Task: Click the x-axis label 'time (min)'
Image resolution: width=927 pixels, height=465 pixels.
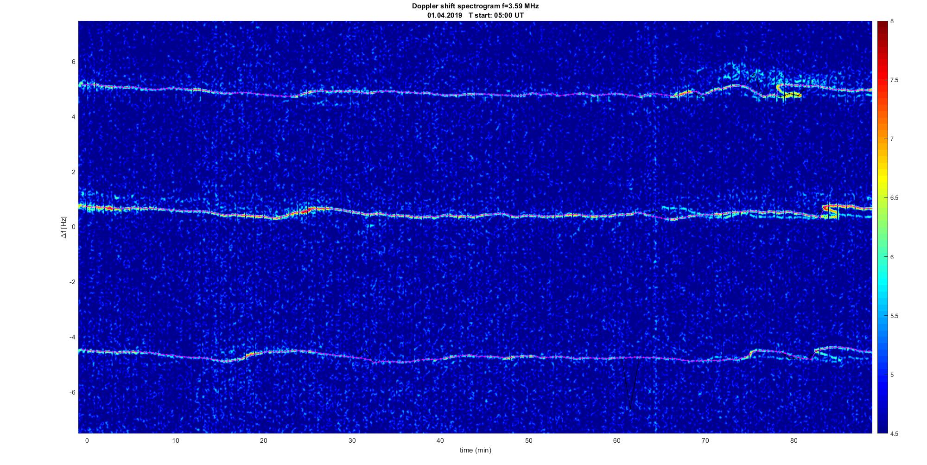Action: 475,450
